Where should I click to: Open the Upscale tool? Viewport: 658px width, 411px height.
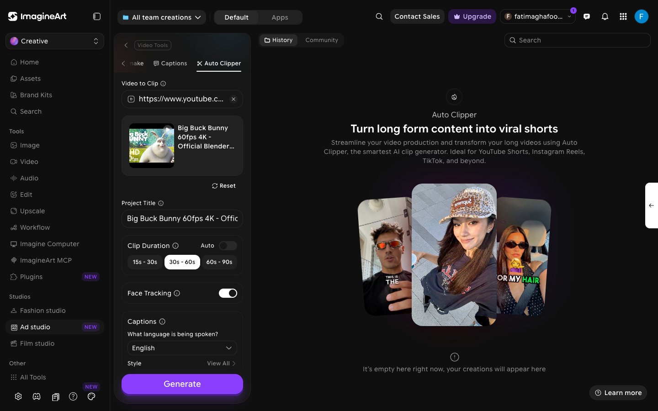[55, 211]
